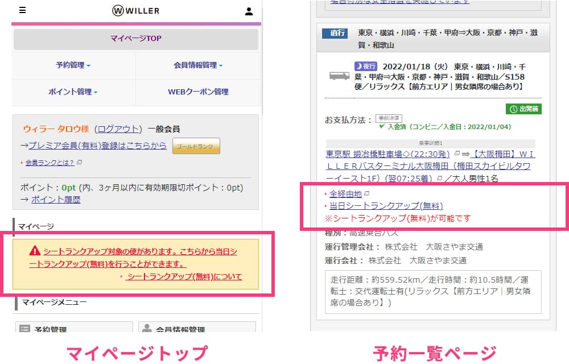Select the 運行管理会社 株式会社 大阪さやま交通 text
This screenshot has height=364, width=569.
pyautogui.click(x=404, y=247)
